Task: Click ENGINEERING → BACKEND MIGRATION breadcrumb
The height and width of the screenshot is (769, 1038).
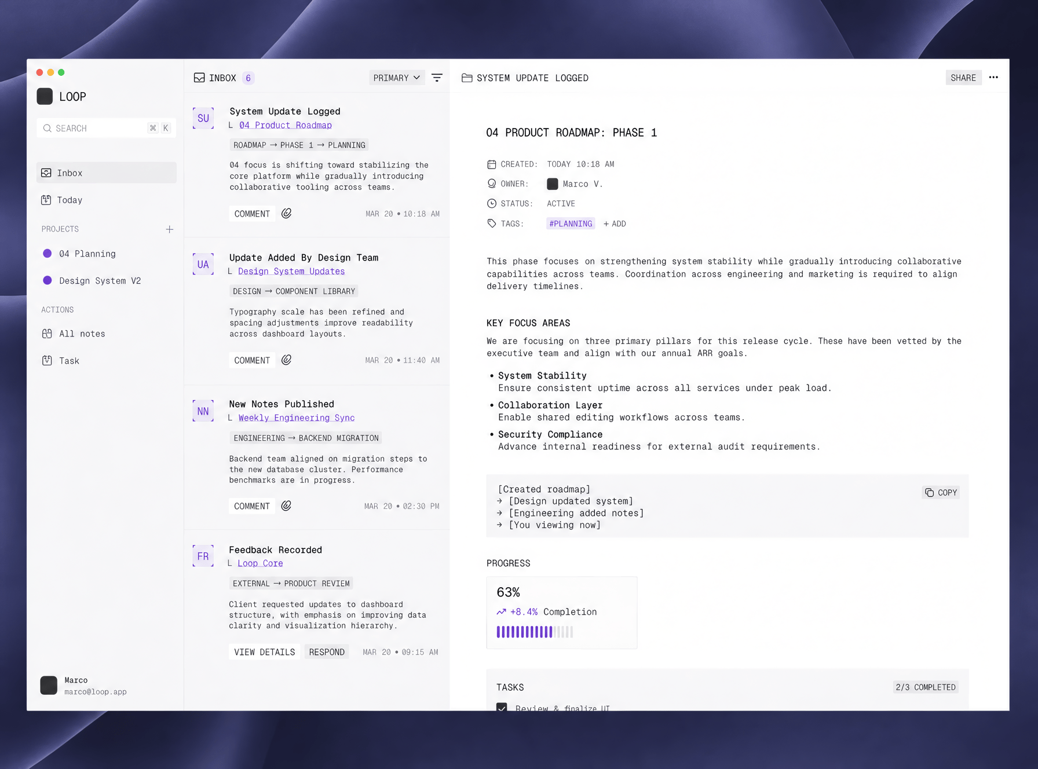Action: point(306,438)
